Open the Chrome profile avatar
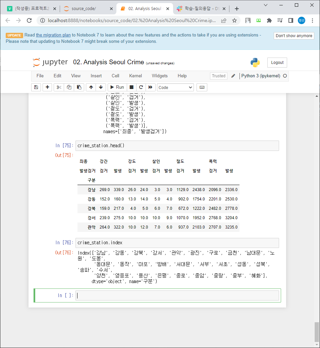 [302, 20]
